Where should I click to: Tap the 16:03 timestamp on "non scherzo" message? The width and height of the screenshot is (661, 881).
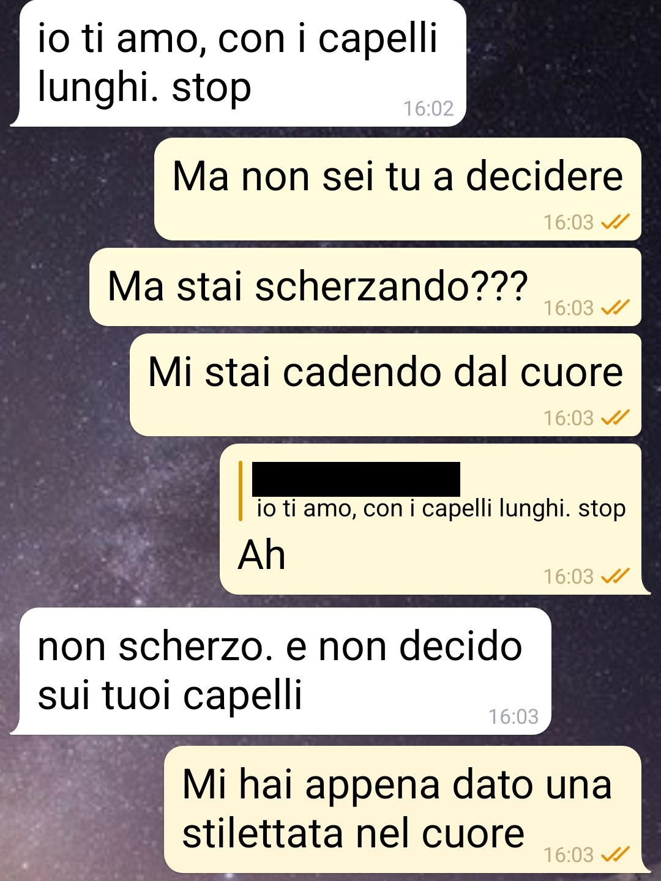tap(513, 716)
